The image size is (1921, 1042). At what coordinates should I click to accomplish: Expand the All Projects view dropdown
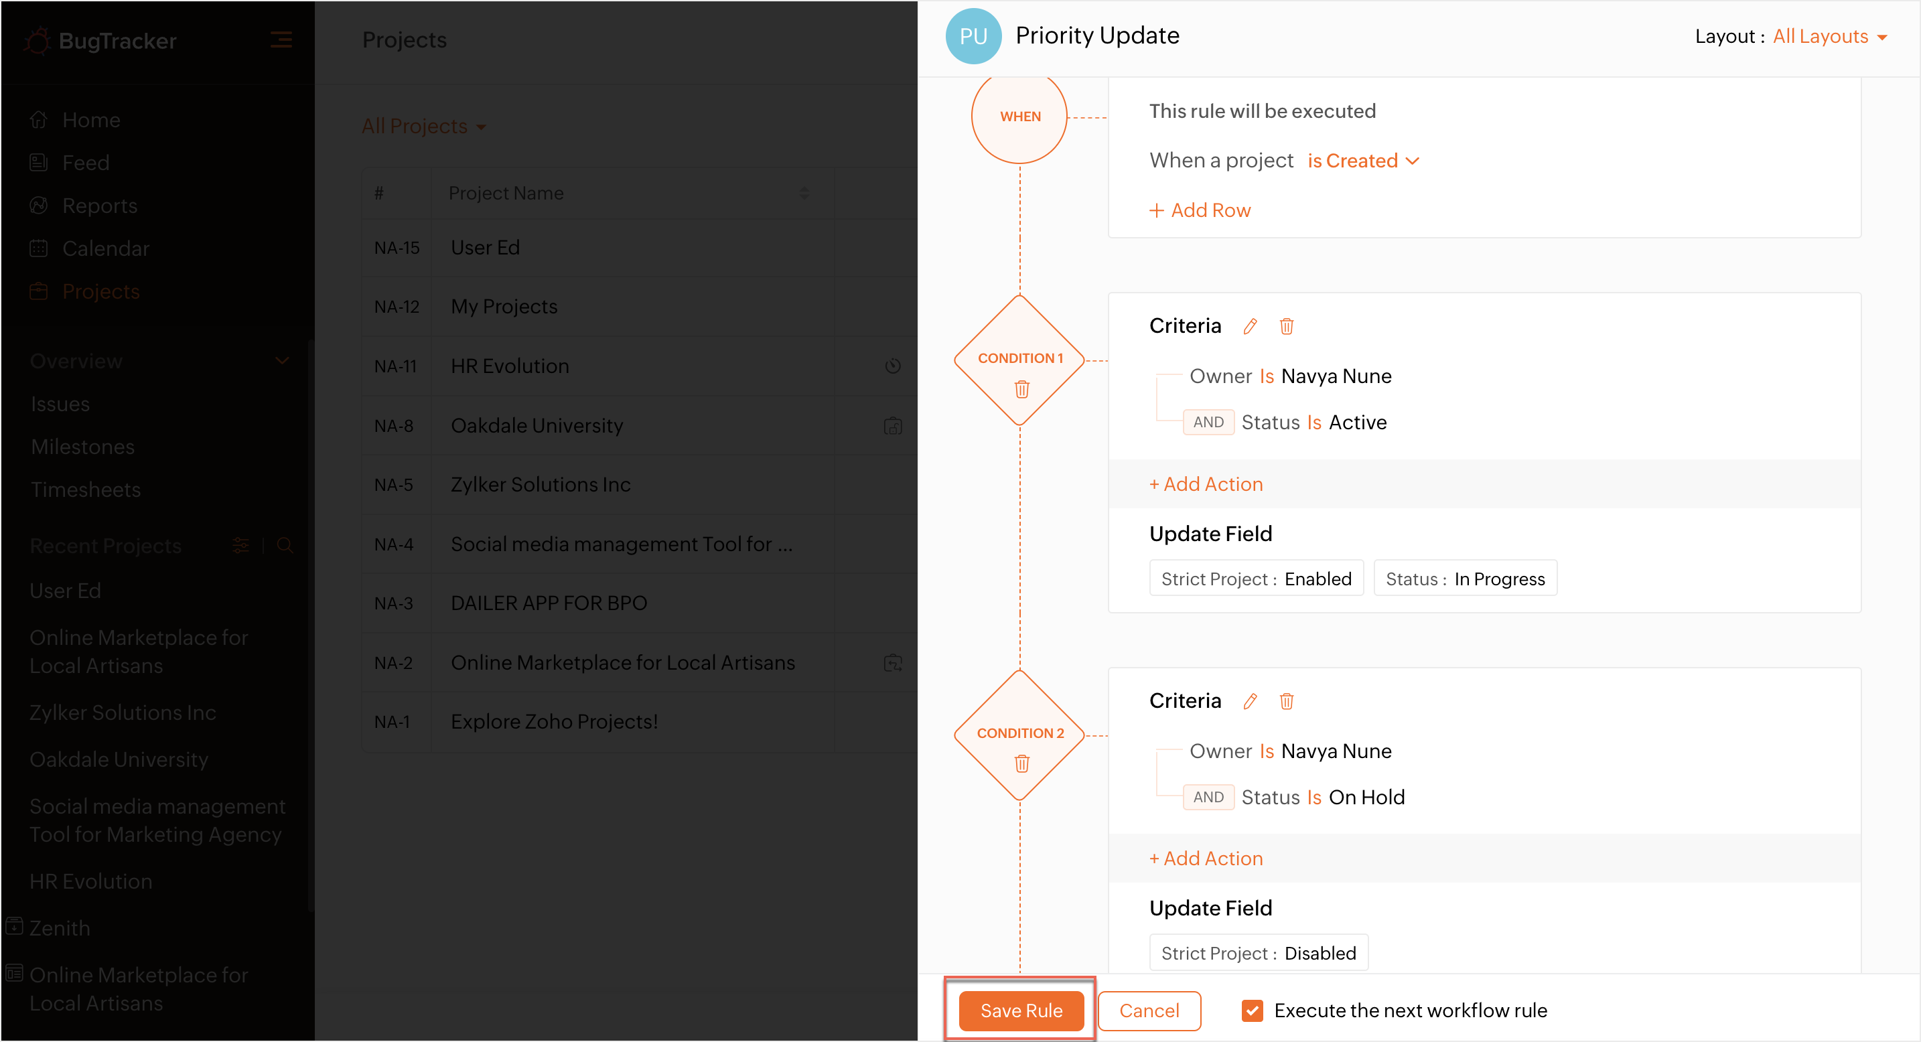pos(423,127)
